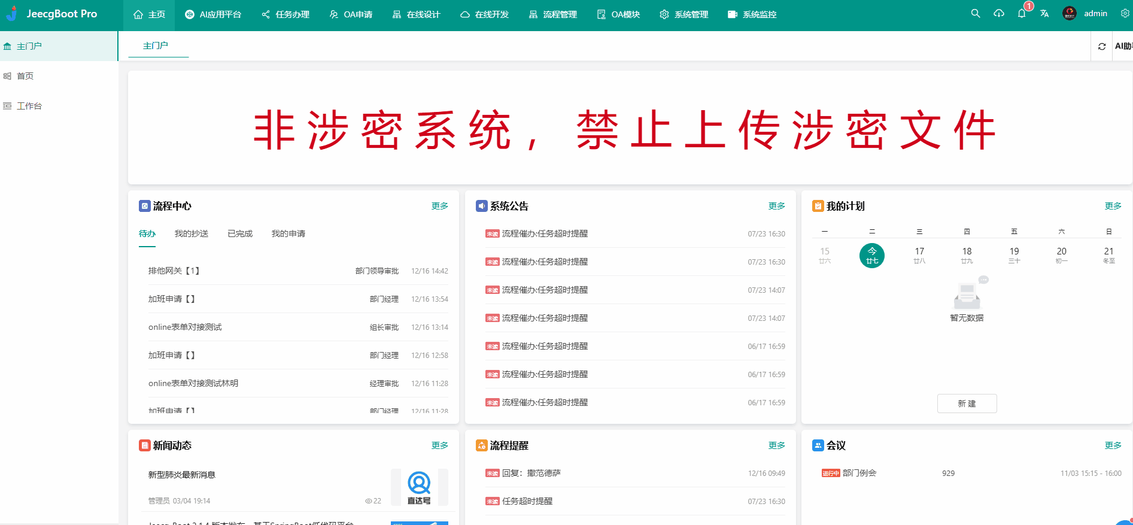
Task: Select the 已完成 tab in 流程中心
Action: 240,233
